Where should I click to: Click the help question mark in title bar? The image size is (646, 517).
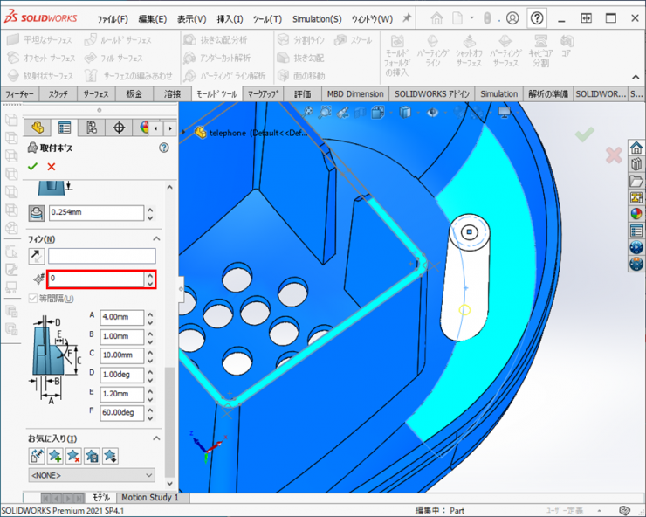tap(538, 18)
